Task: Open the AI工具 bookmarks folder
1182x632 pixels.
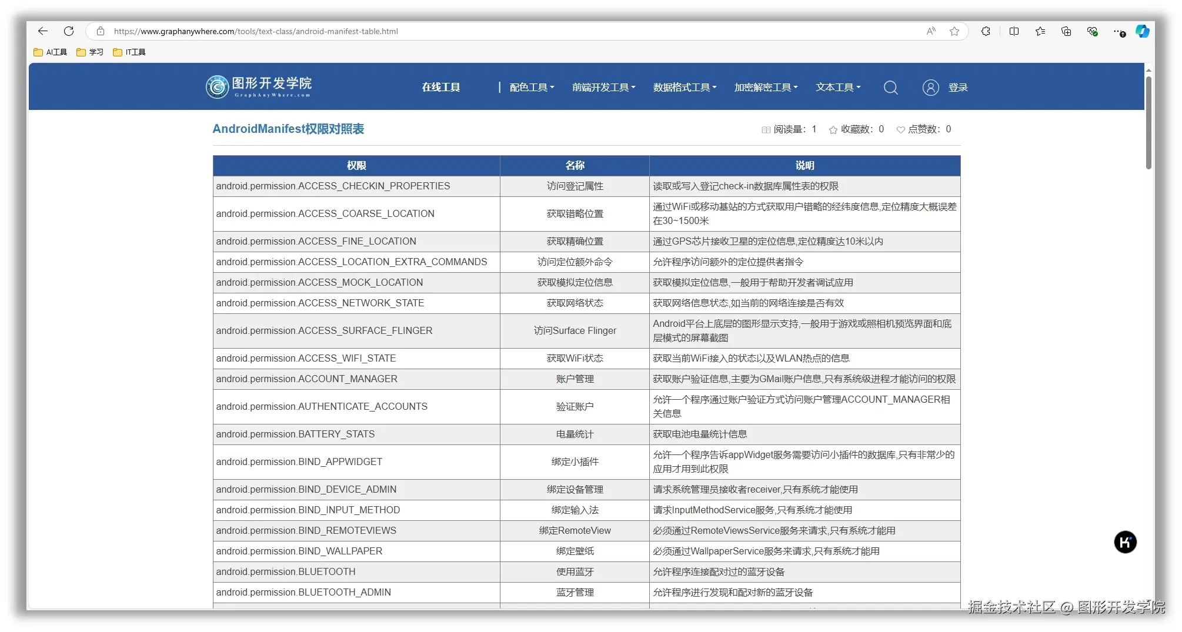Action: 49,52
